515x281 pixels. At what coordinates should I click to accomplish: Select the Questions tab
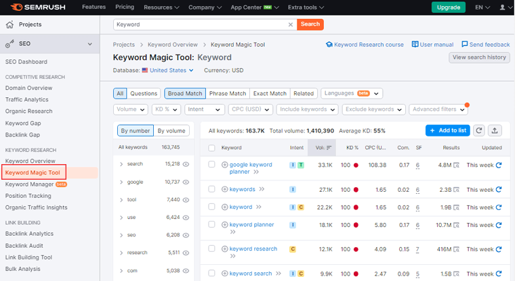coord(144,93)
